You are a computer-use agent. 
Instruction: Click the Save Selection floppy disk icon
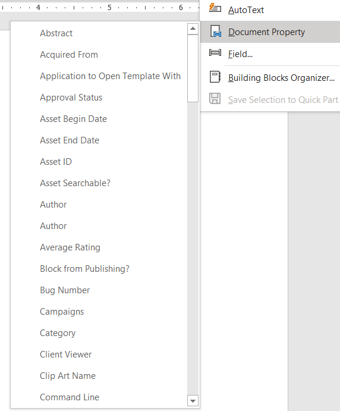pos(215,99)
